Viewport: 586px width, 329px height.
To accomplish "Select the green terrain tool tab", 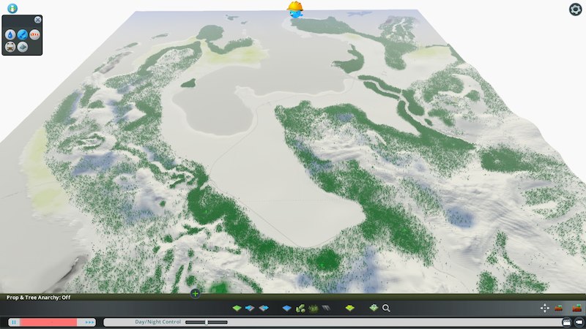I will click(237, 309).
